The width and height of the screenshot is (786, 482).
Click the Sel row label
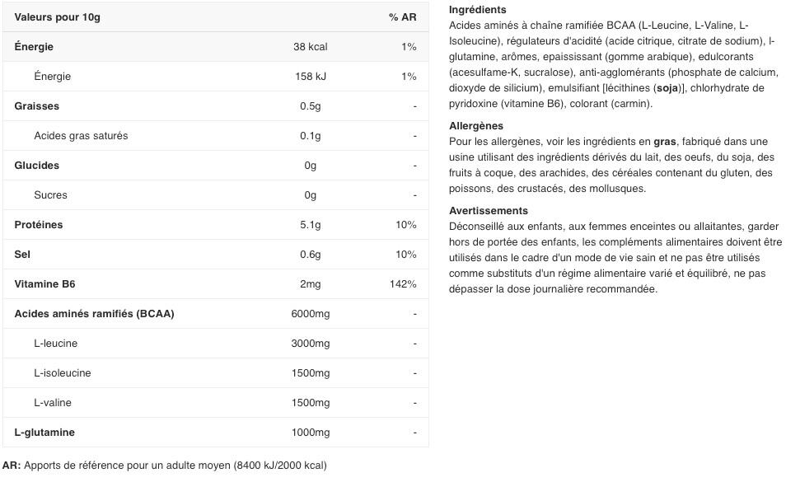click(x=22, y=255)
